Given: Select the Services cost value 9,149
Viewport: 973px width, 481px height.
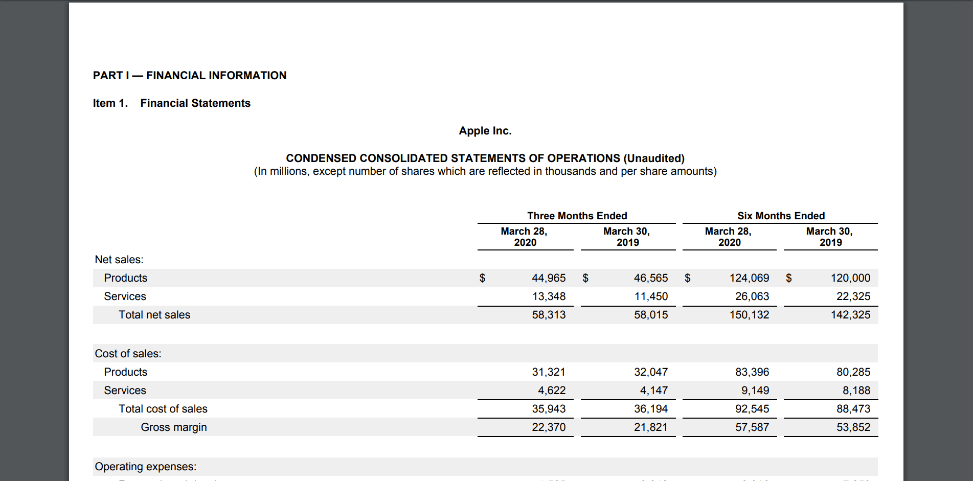Looking at the screenshot, I should [755, 391].
